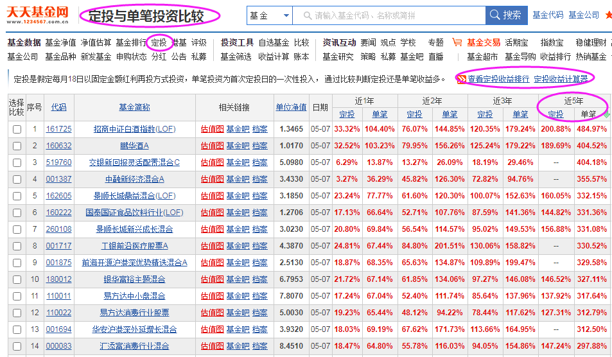
Task: Click the 基金公司 link at top right
Action: coord(584,15)
